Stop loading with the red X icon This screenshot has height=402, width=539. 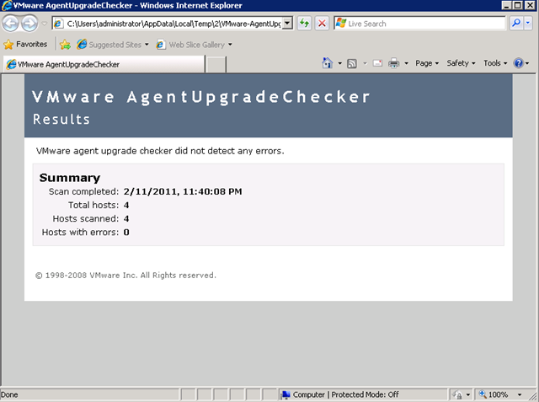(x=322, y=24)
